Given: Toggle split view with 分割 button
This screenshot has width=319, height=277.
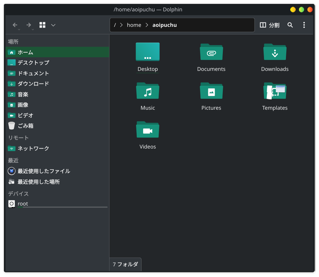Looking at the screenshot, I should 269,25.
